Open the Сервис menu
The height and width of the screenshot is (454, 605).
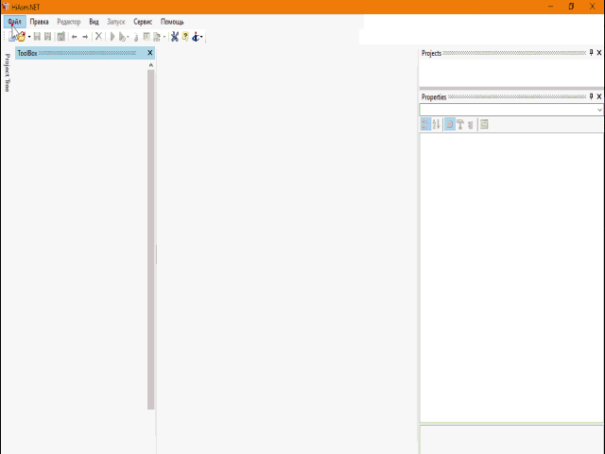click(x=143, y=21)
